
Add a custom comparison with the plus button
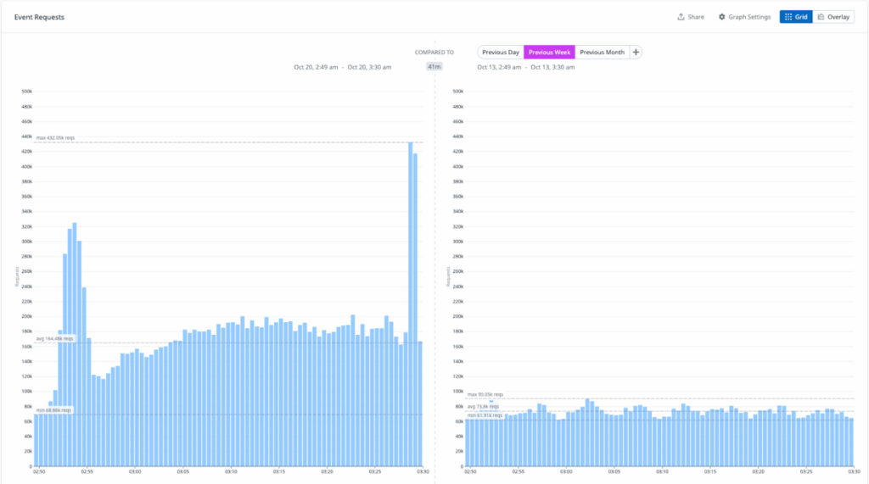(636, 53)
